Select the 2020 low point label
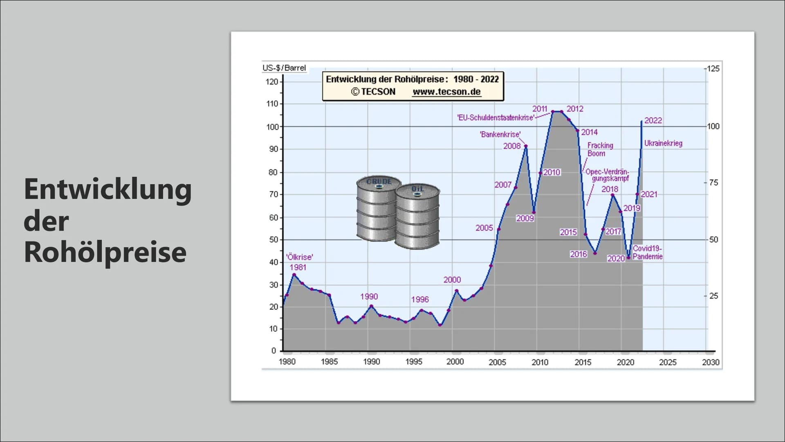Screen dimensions: 785x442 tap(616, 259)
